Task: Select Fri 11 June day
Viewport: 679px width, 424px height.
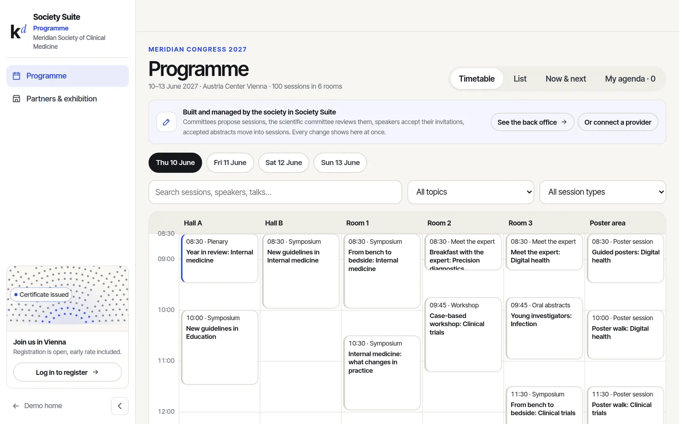Action: (230, 163)
